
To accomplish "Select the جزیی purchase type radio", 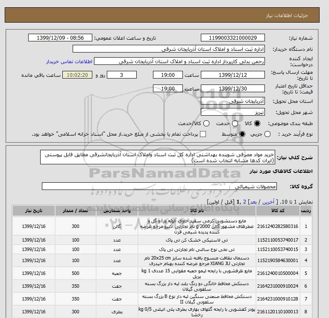I will (x=267, y=134).
